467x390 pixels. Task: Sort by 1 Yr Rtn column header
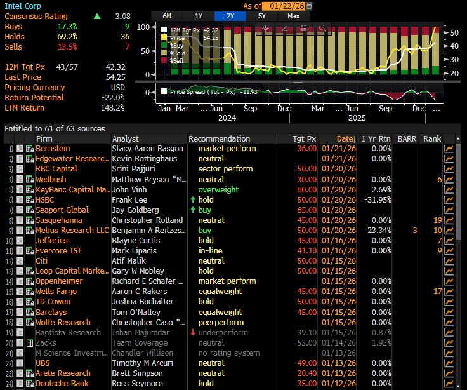point(376,139)
